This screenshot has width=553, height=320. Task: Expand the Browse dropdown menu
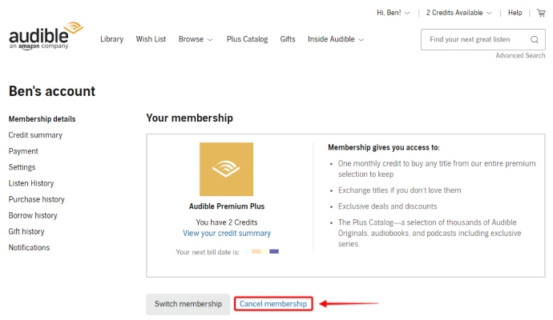[x=196, y=39]
